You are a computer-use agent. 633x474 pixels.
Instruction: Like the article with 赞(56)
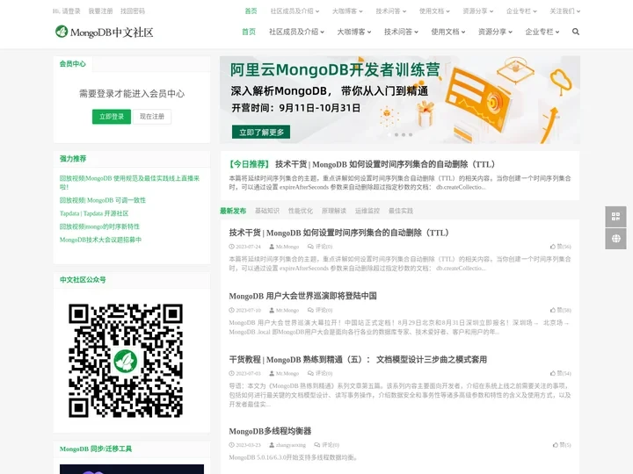pyautogui.click(x=560, y=247)
